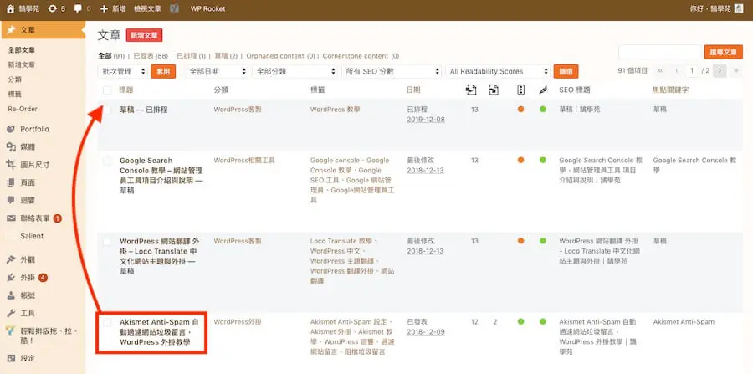Viewport: 753px width, 374px height.
Task: Open the 工具 wrench sidebar icon
Action: 11,313
